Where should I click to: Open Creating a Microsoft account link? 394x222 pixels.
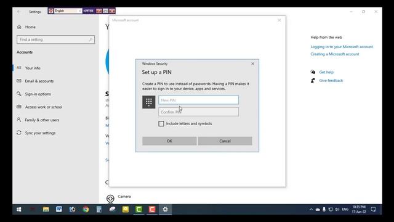[335, 54]
